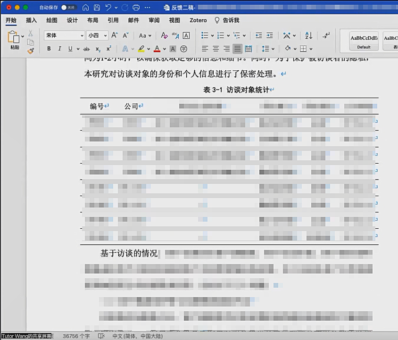
Task: Copy selection with the copy icon
Action: (x=31, y=42)
